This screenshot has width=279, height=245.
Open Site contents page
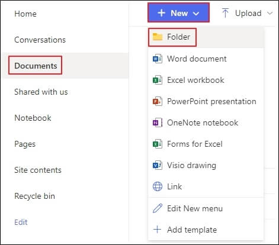point(38,170)
